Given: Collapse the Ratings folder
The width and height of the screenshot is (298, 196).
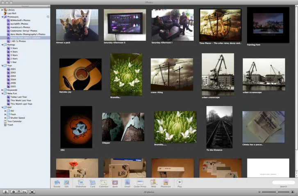Looking at the screenshot, I should point(2,45).
